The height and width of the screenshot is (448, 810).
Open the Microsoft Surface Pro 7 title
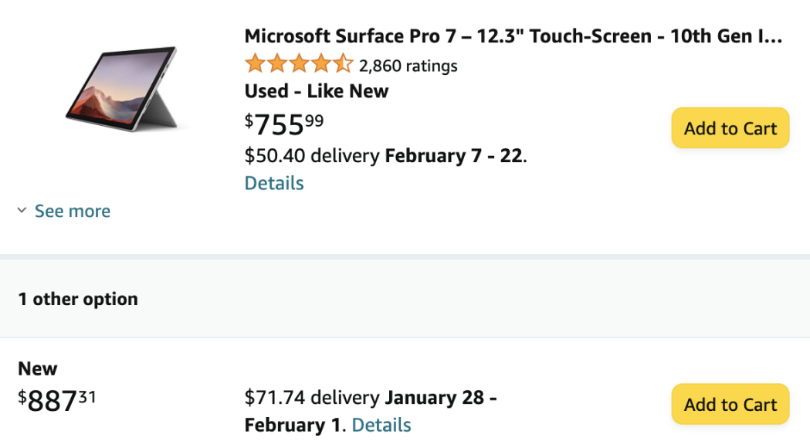513,36
